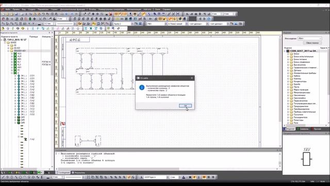
Task: Click the X delete icon in second toolbar
Action: pos(40,19)
